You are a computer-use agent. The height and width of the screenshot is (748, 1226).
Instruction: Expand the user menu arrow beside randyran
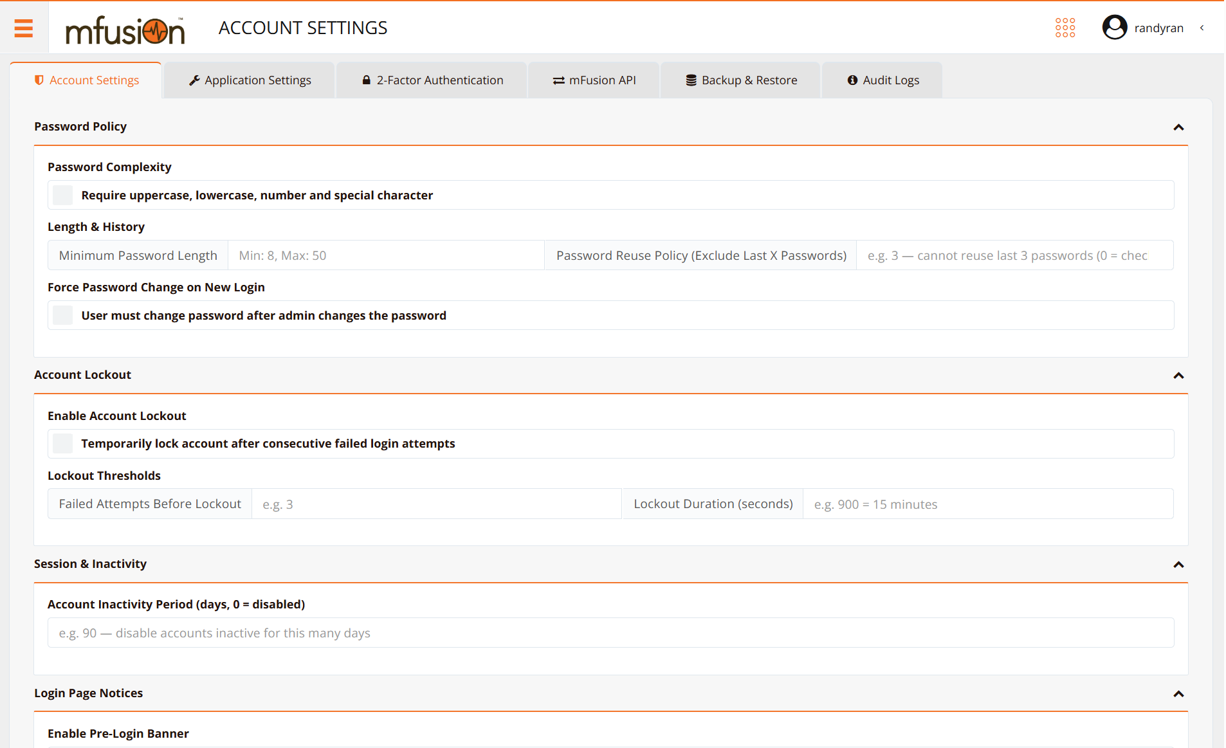coord(1202,28)
